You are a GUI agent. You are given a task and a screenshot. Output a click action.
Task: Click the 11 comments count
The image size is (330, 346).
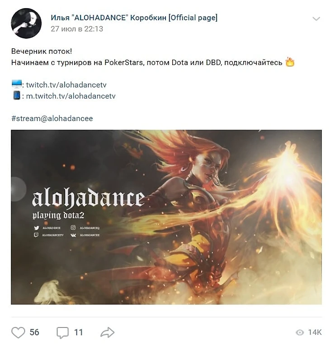pyautogui.click(x=78, y=332)
